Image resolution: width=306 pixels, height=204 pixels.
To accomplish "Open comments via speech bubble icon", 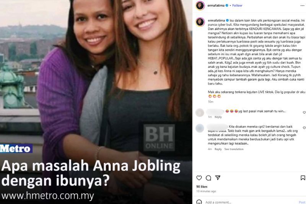I will tap(208, 178).
